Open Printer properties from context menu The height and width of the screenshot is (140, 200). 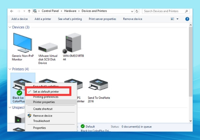coord(51,102)
